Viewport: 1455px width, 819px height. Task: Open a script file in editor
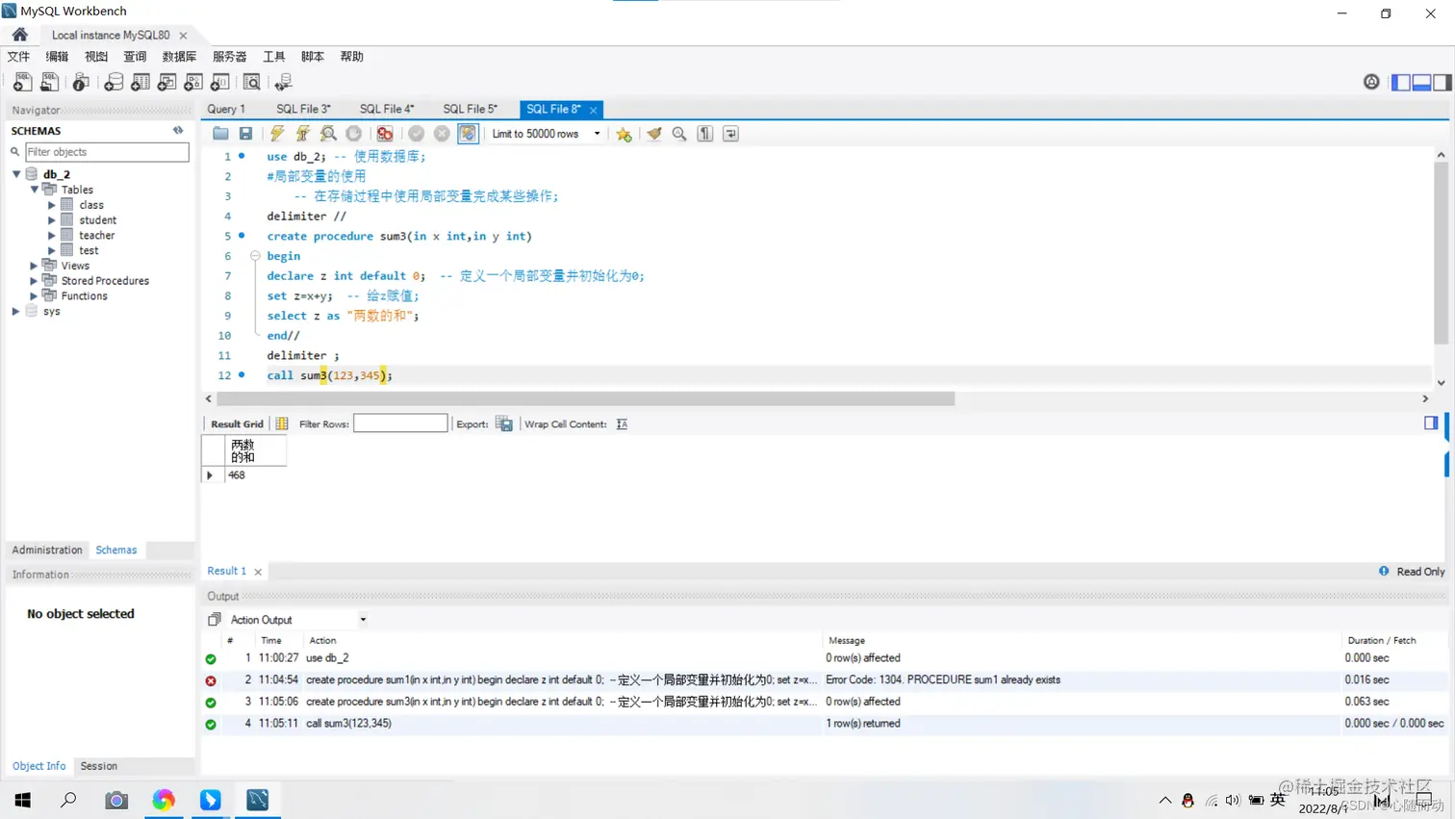pos(220,134)
